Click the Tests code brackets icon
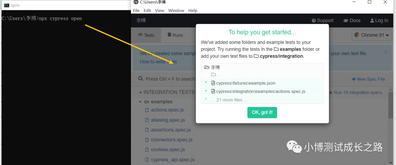 [x=140, y=35]
